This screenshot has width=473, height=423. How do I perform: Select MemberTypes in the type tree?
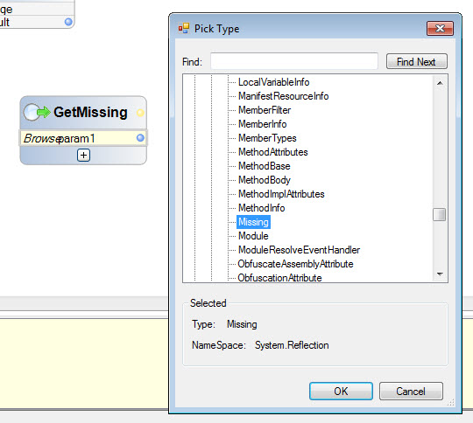pyautogui.click(x=267, y=138)
